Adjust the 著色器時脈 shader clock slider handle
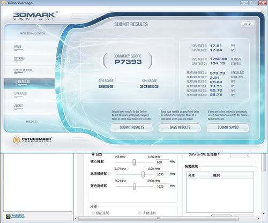 pos(135,187)
